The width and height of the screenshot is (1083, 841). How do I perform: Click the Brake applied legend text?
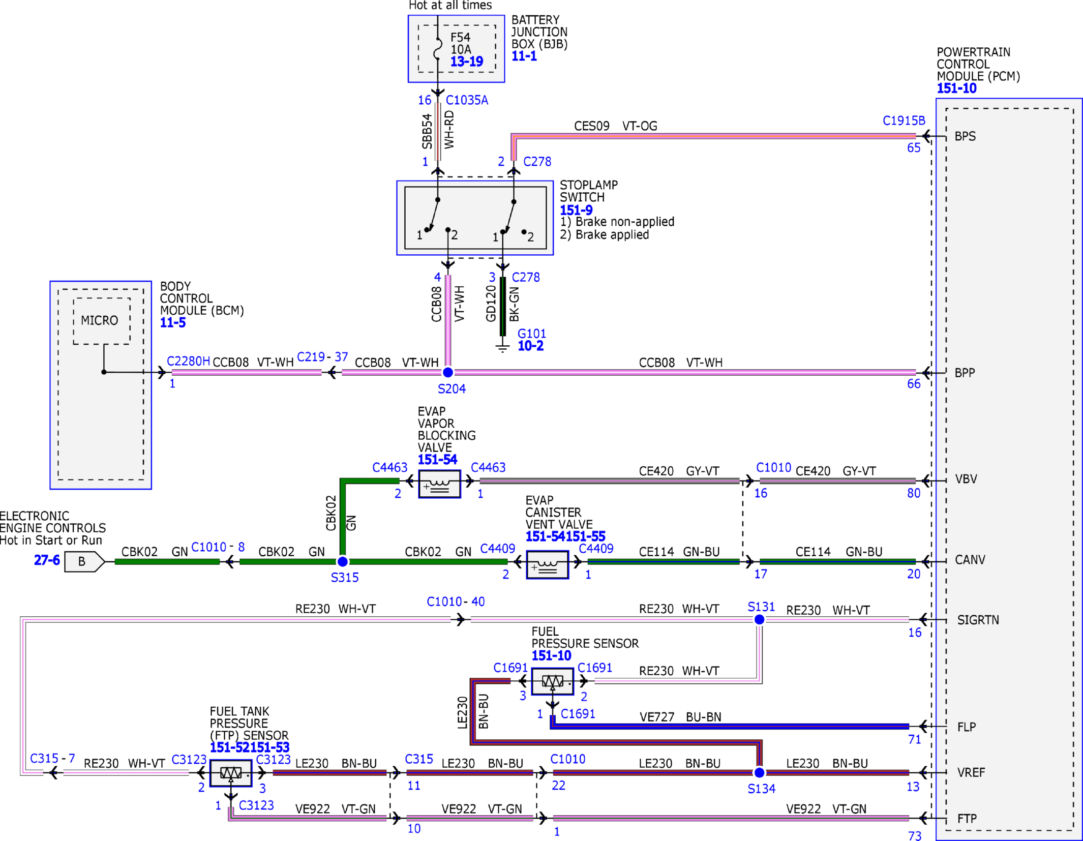click(604, 234)
